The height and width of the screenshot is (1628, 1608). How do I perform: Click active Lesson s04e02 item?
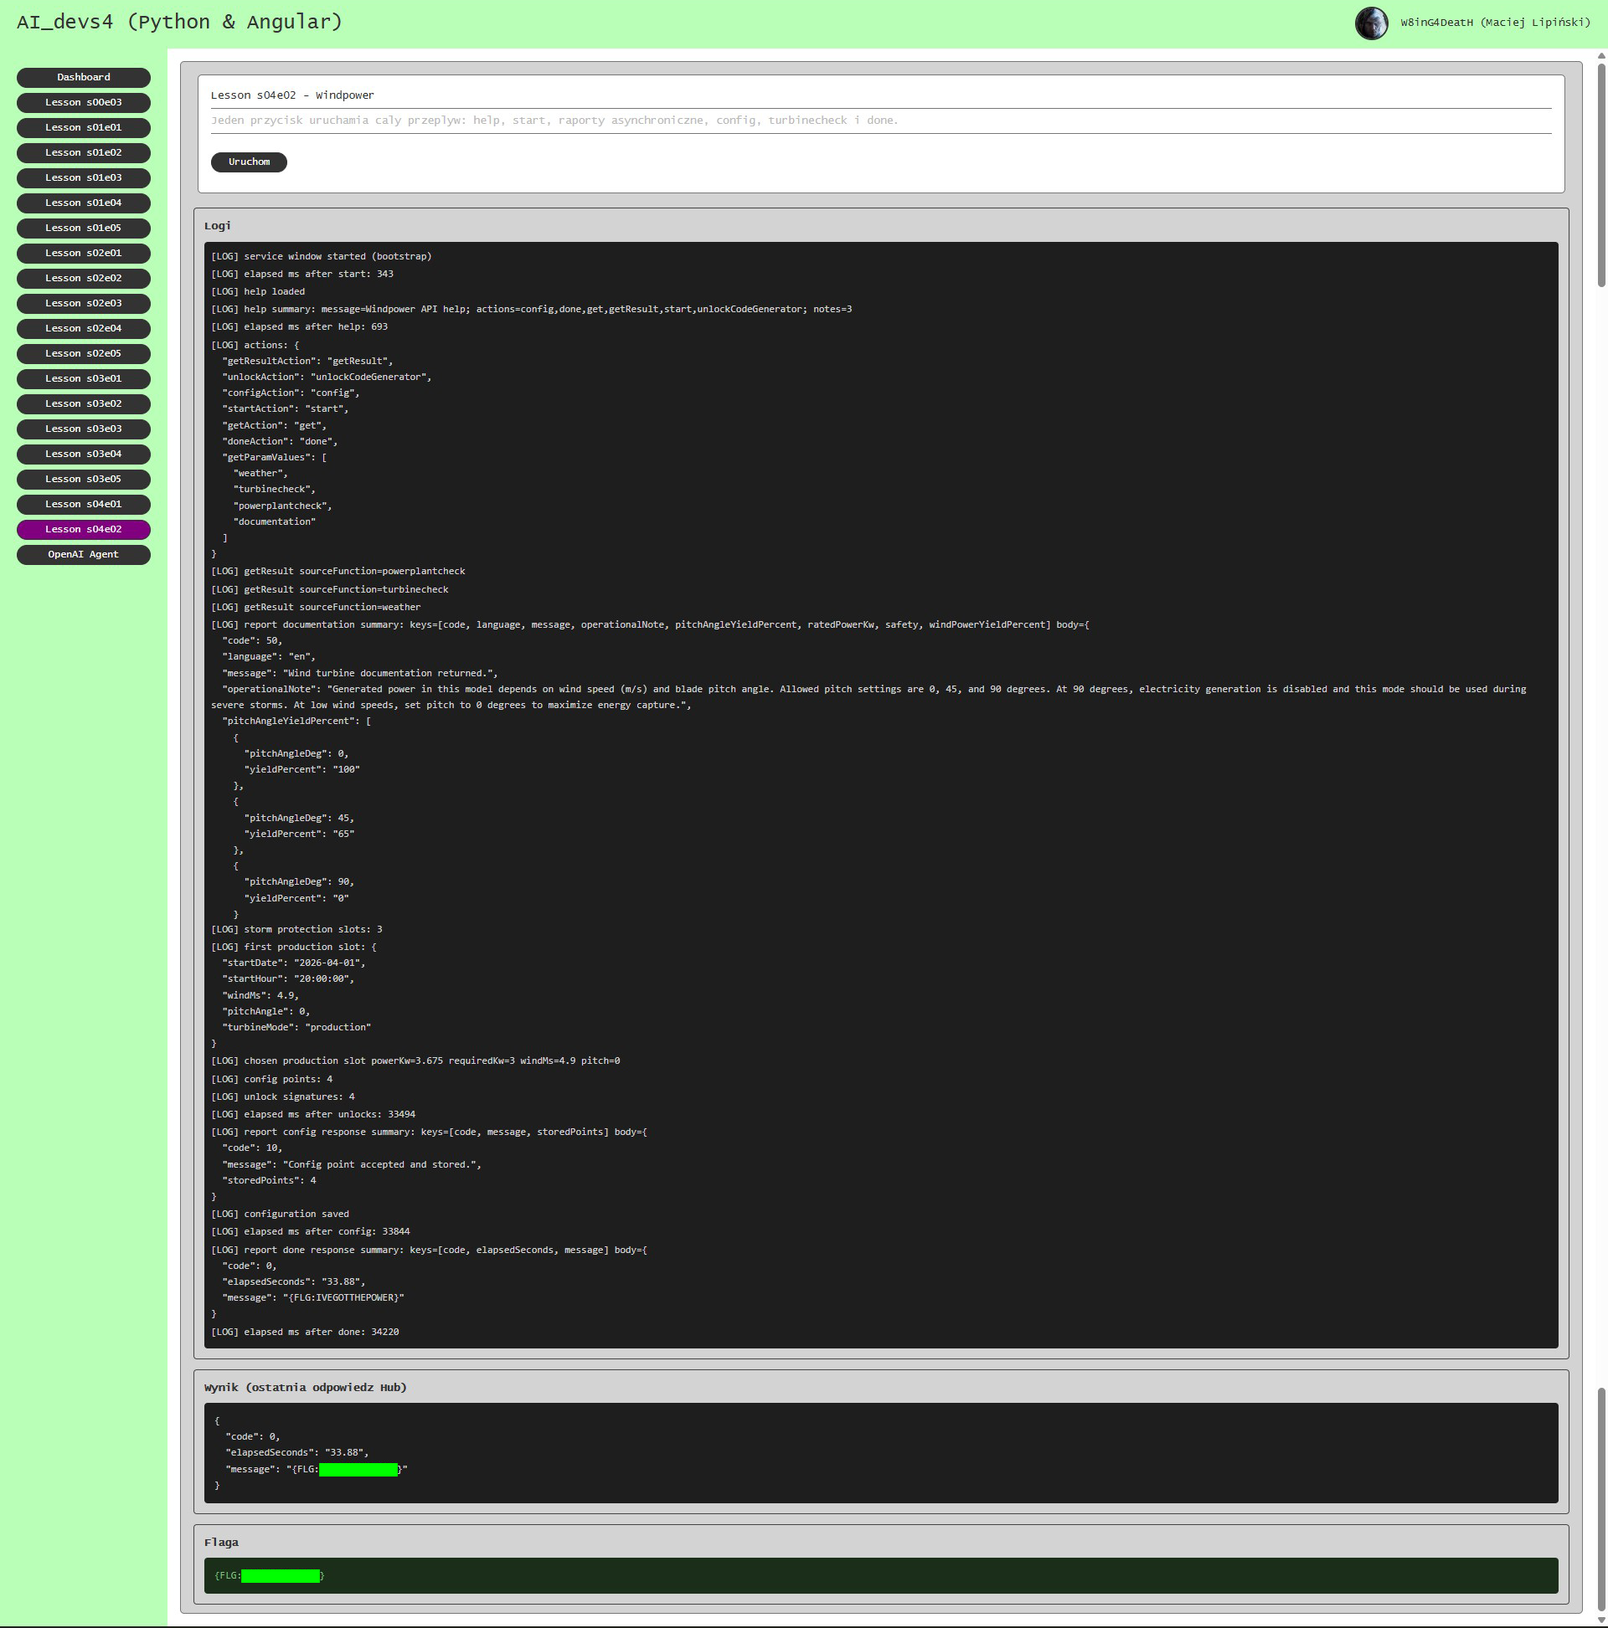[84, 529]
